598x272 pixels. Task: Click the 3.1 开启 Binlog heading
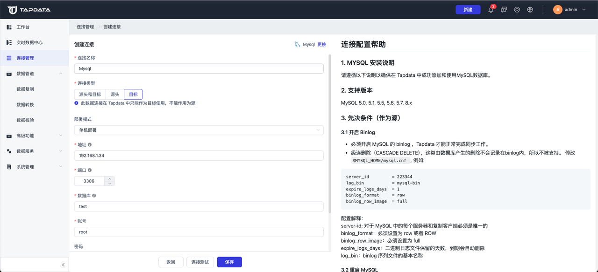[x=358, y=133]
